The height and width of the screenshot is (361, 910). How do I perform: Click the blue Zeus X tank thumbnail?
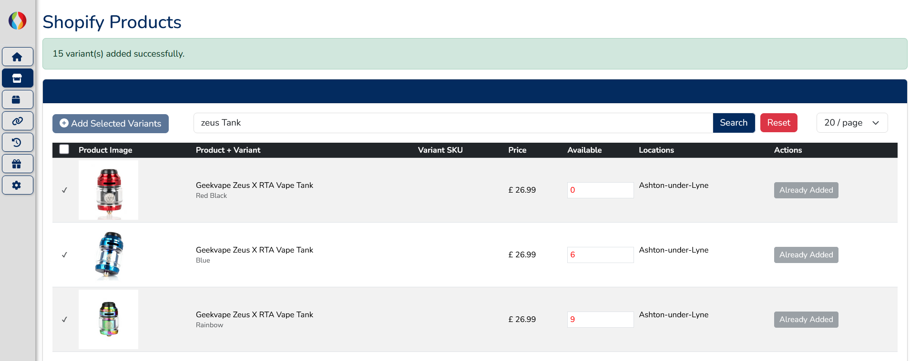click(x=109, y=255)
